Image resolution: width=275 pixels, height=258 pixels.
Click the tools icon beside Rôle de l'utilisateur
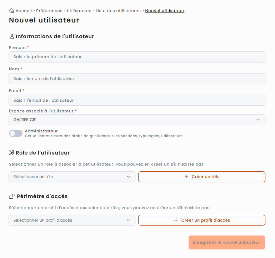[x=12, y=153]
